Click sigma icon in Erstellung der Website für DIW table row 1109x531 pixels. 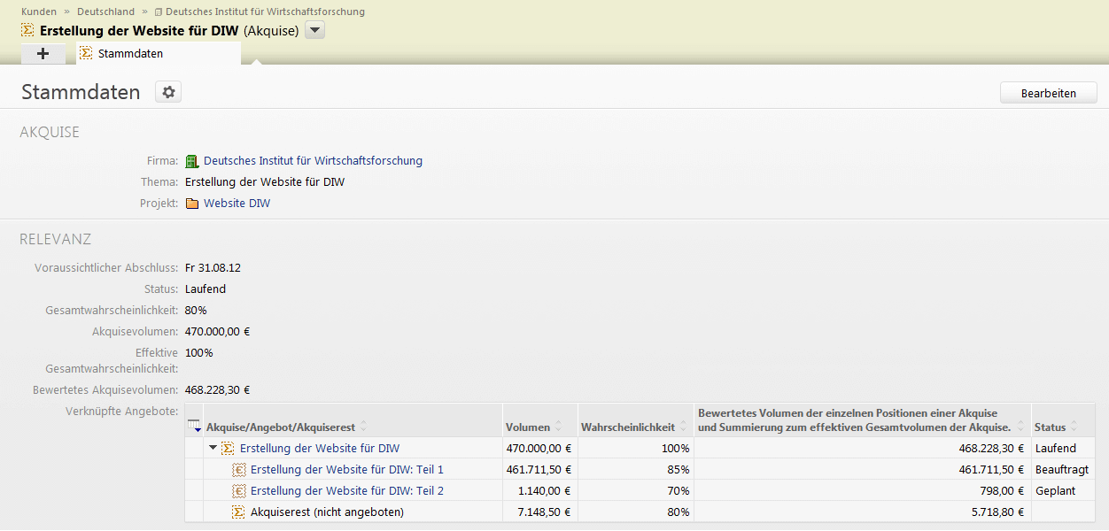228,449
